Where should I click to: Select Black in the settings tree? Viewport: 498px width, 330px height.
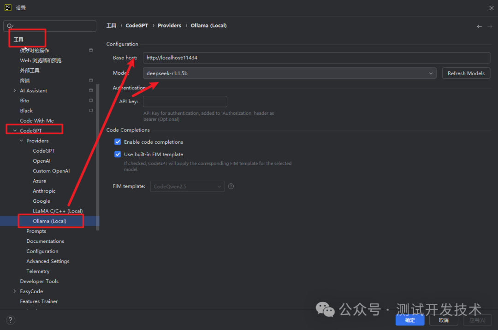click(x=26, y=111)
